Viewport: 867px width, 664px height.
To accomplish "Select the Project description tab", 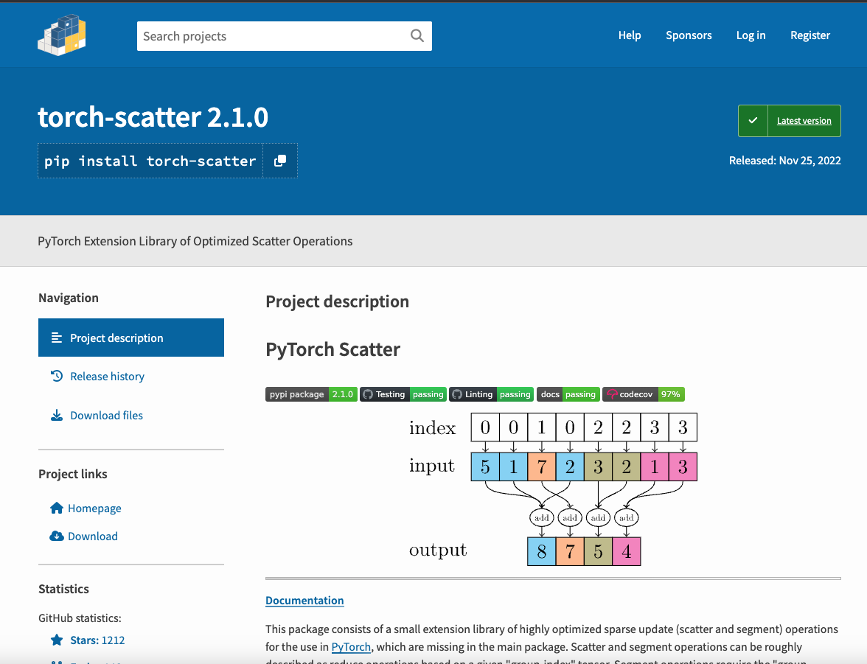I will [131, 338].
